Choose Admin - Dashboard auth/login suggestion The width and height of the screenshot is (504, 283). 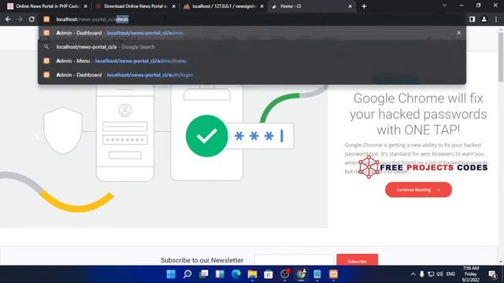pyautogui.click(x=252, y=75)
